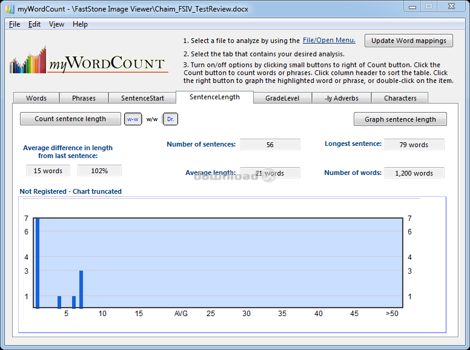Image resolution: width=470 pixels, height=350 pixels.
Task: Click Update Word mappings button
Action: pyautogui.click(x=409, y=41)
